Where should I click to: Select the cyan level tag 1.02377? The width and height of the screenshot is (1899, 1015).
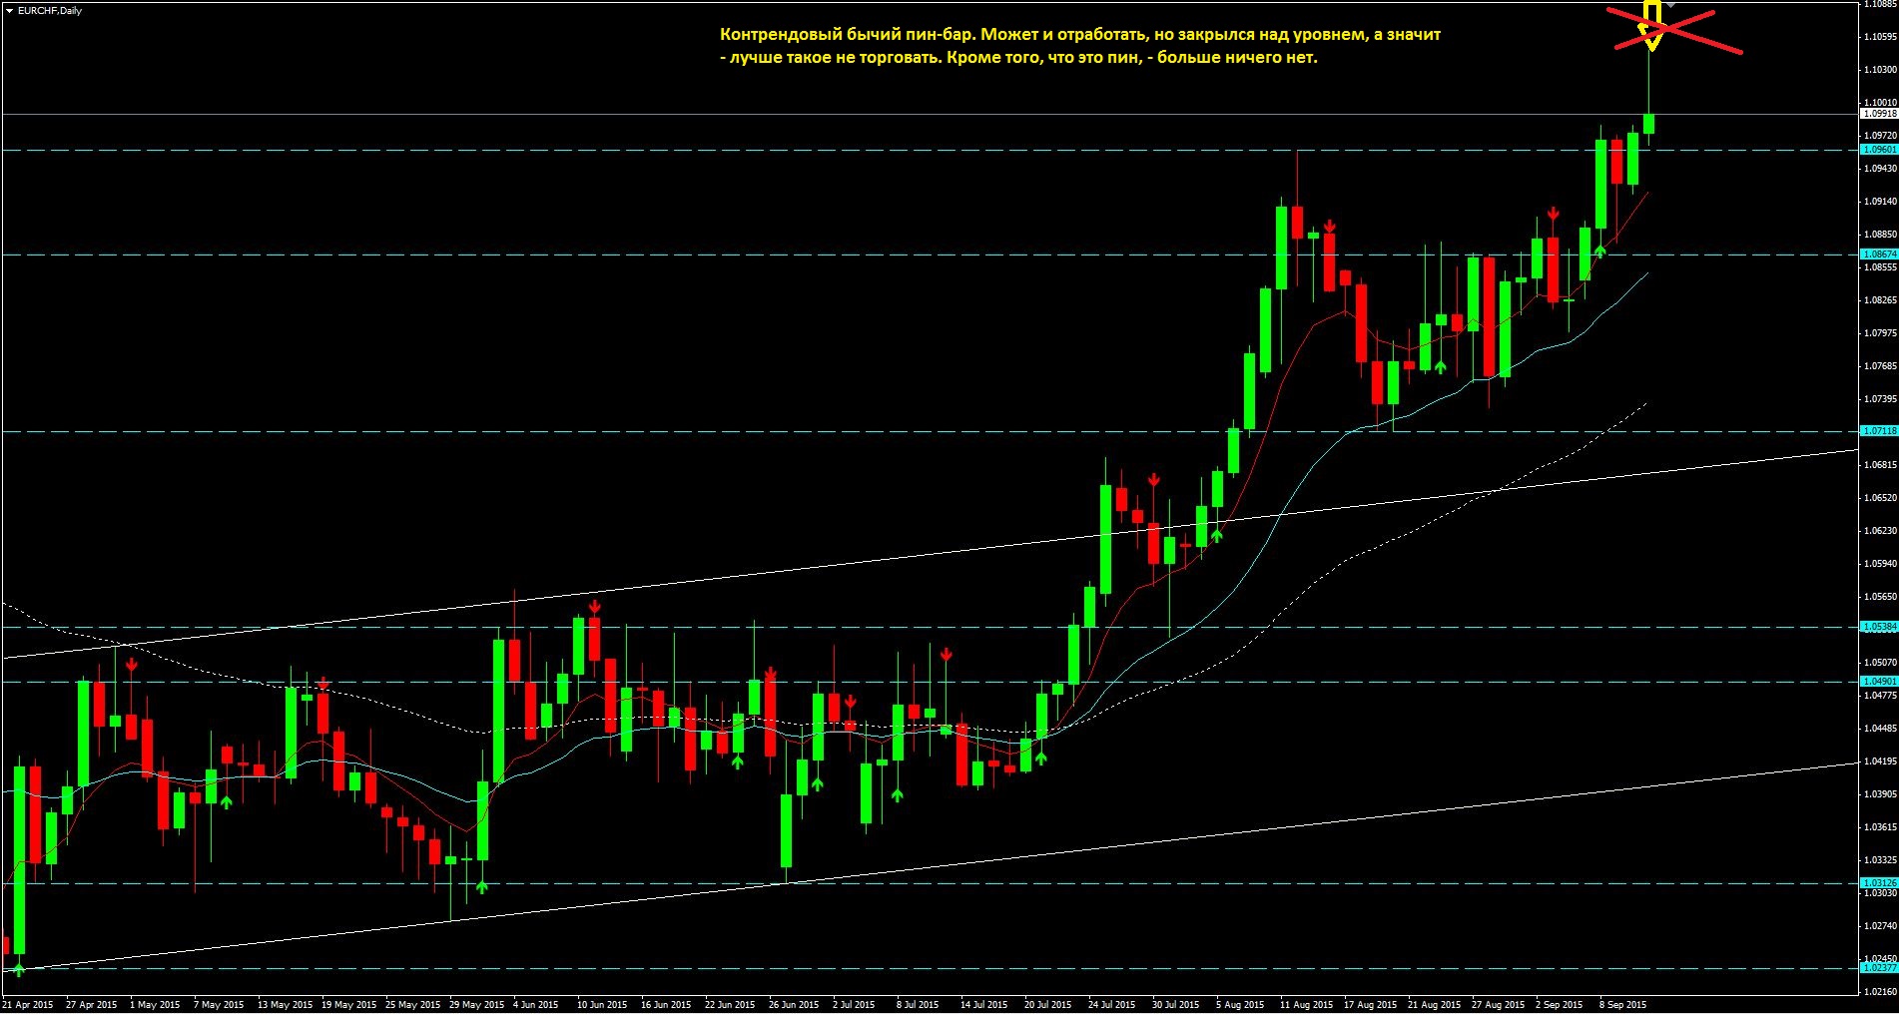[x=1879, y=968]
